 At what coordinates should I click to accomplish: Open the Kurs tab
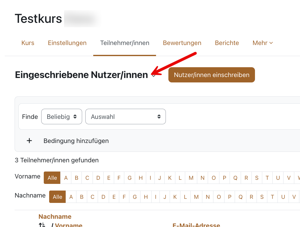click(x=28, y=43)
